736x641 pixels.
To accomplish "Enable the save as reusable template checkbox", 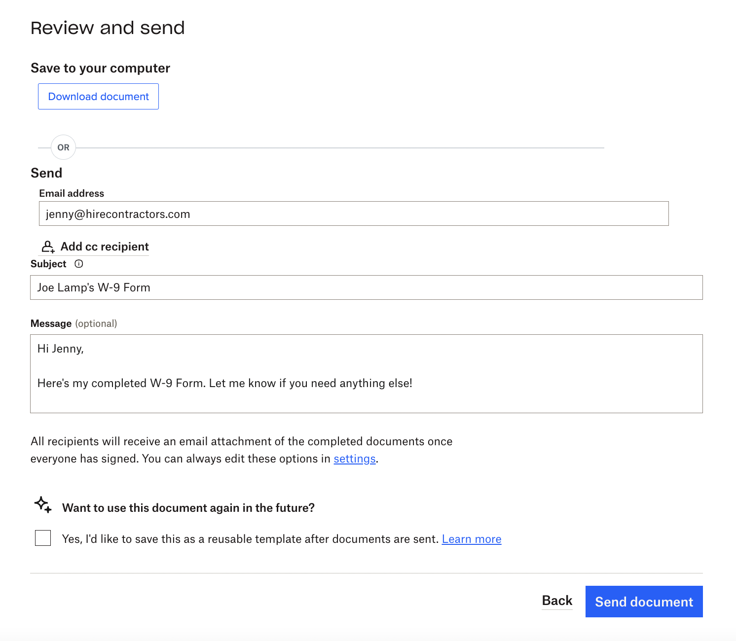I will click(x=42, y=538).
